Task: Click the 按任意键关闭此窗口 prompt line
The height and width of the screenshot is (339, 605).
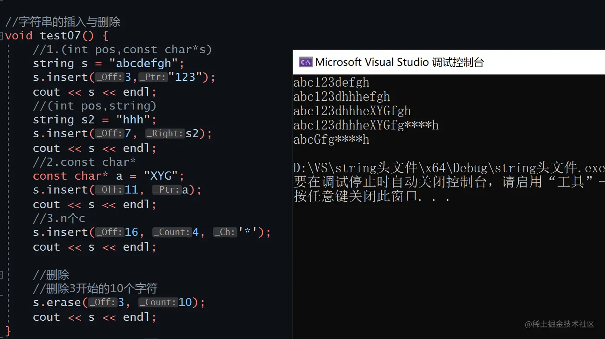Action: pos(372,197)
